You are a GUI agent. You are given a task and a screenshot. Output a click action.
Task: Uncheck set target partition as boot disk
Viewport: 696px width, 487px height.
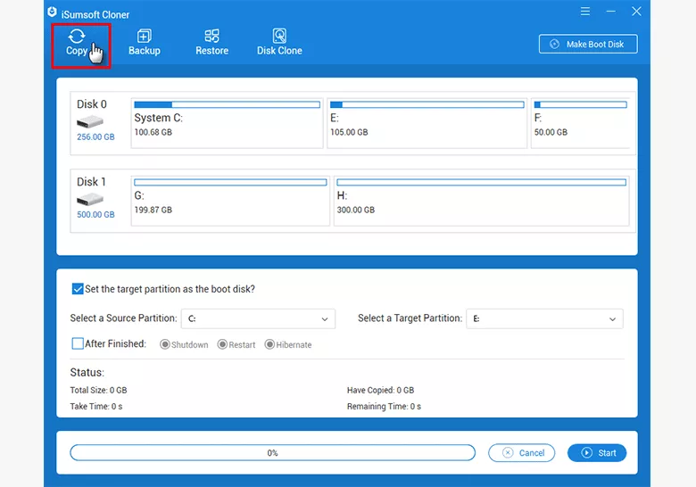coord(78,289)
